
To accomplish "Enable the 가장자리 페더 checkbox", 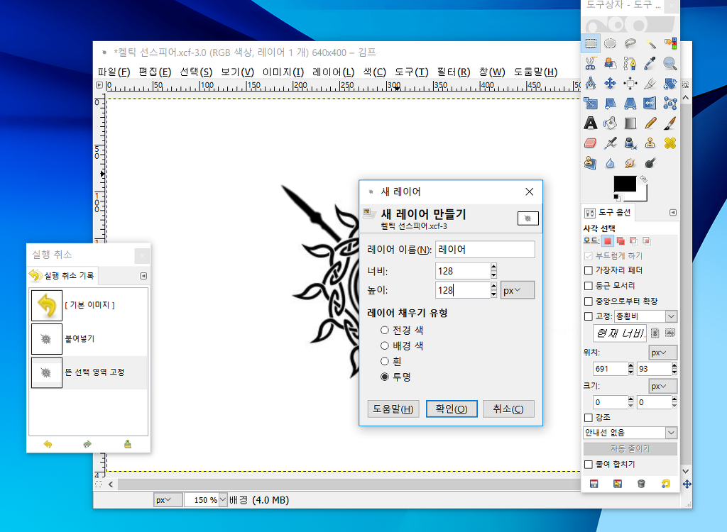I will pyautogui.click(x=588, y=270).
